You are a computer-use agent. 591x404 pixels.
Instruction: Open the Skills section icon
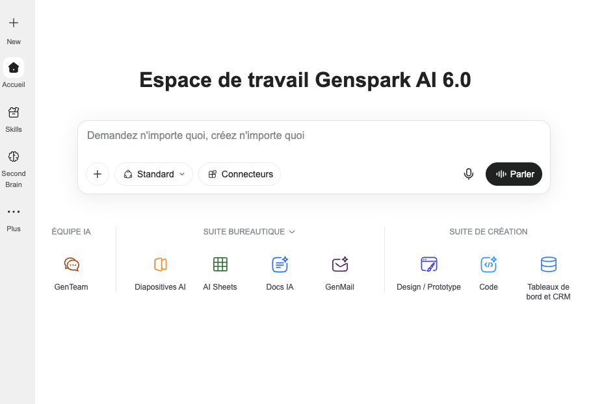click(x=14, y=112)
